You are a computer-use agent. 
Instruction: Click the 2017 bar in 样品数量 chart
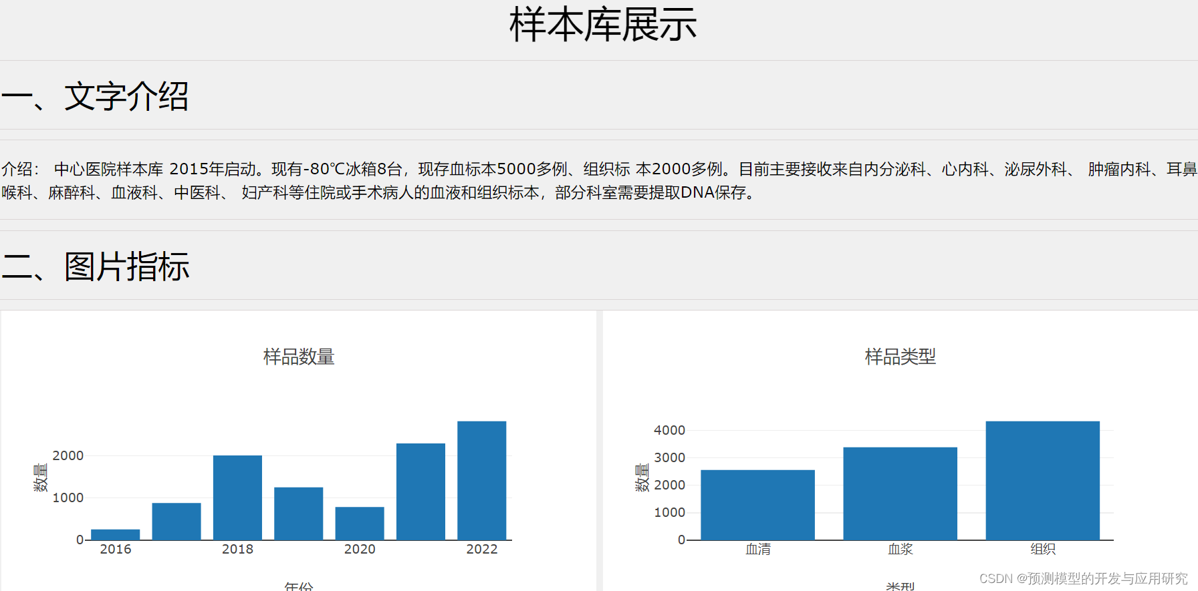176,521
